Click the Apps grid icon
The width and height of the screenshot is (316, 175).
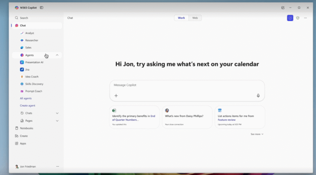click(x=17, y=144)
